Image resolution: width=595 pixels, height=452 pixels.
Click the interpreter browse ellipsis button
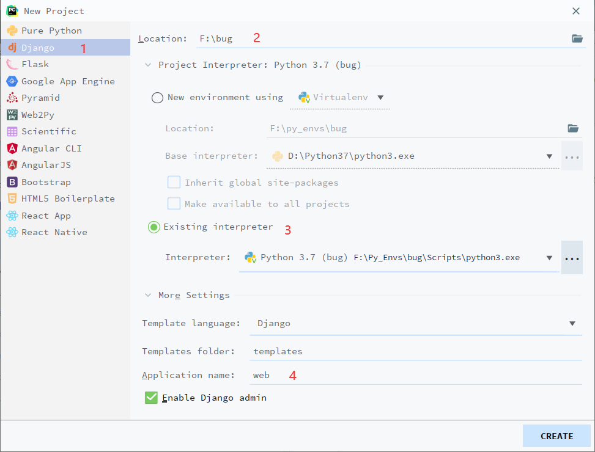pos(572,258)
